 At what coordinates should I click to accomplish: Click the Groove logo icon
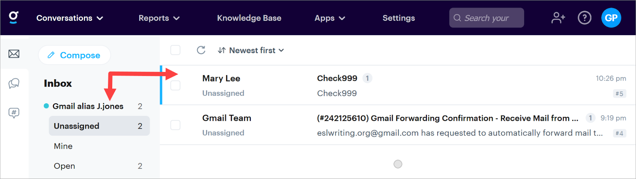(x=14, y=17)
